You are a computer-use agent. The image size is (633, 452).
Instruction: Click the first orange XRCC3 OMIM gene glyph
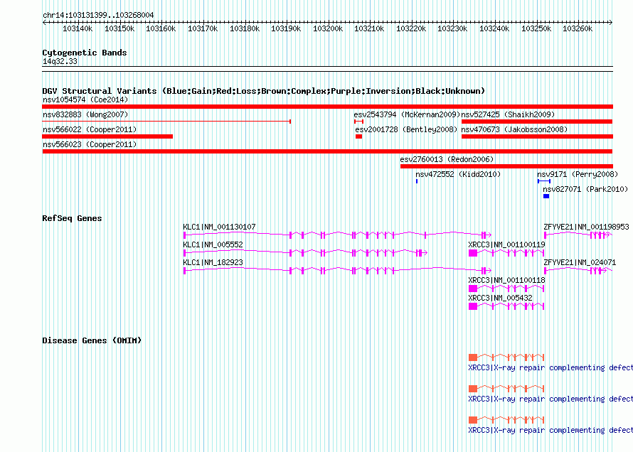(506, 357)
